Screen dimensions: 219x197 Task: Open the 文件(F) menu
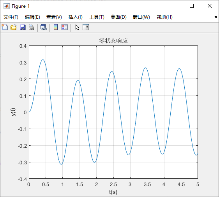[11, 17]
